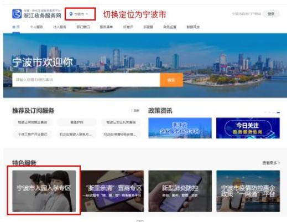Viewport: 287px width, 222px height.
Task: Open the 今日关注 政务服务动向 banner
Action: 248,128
